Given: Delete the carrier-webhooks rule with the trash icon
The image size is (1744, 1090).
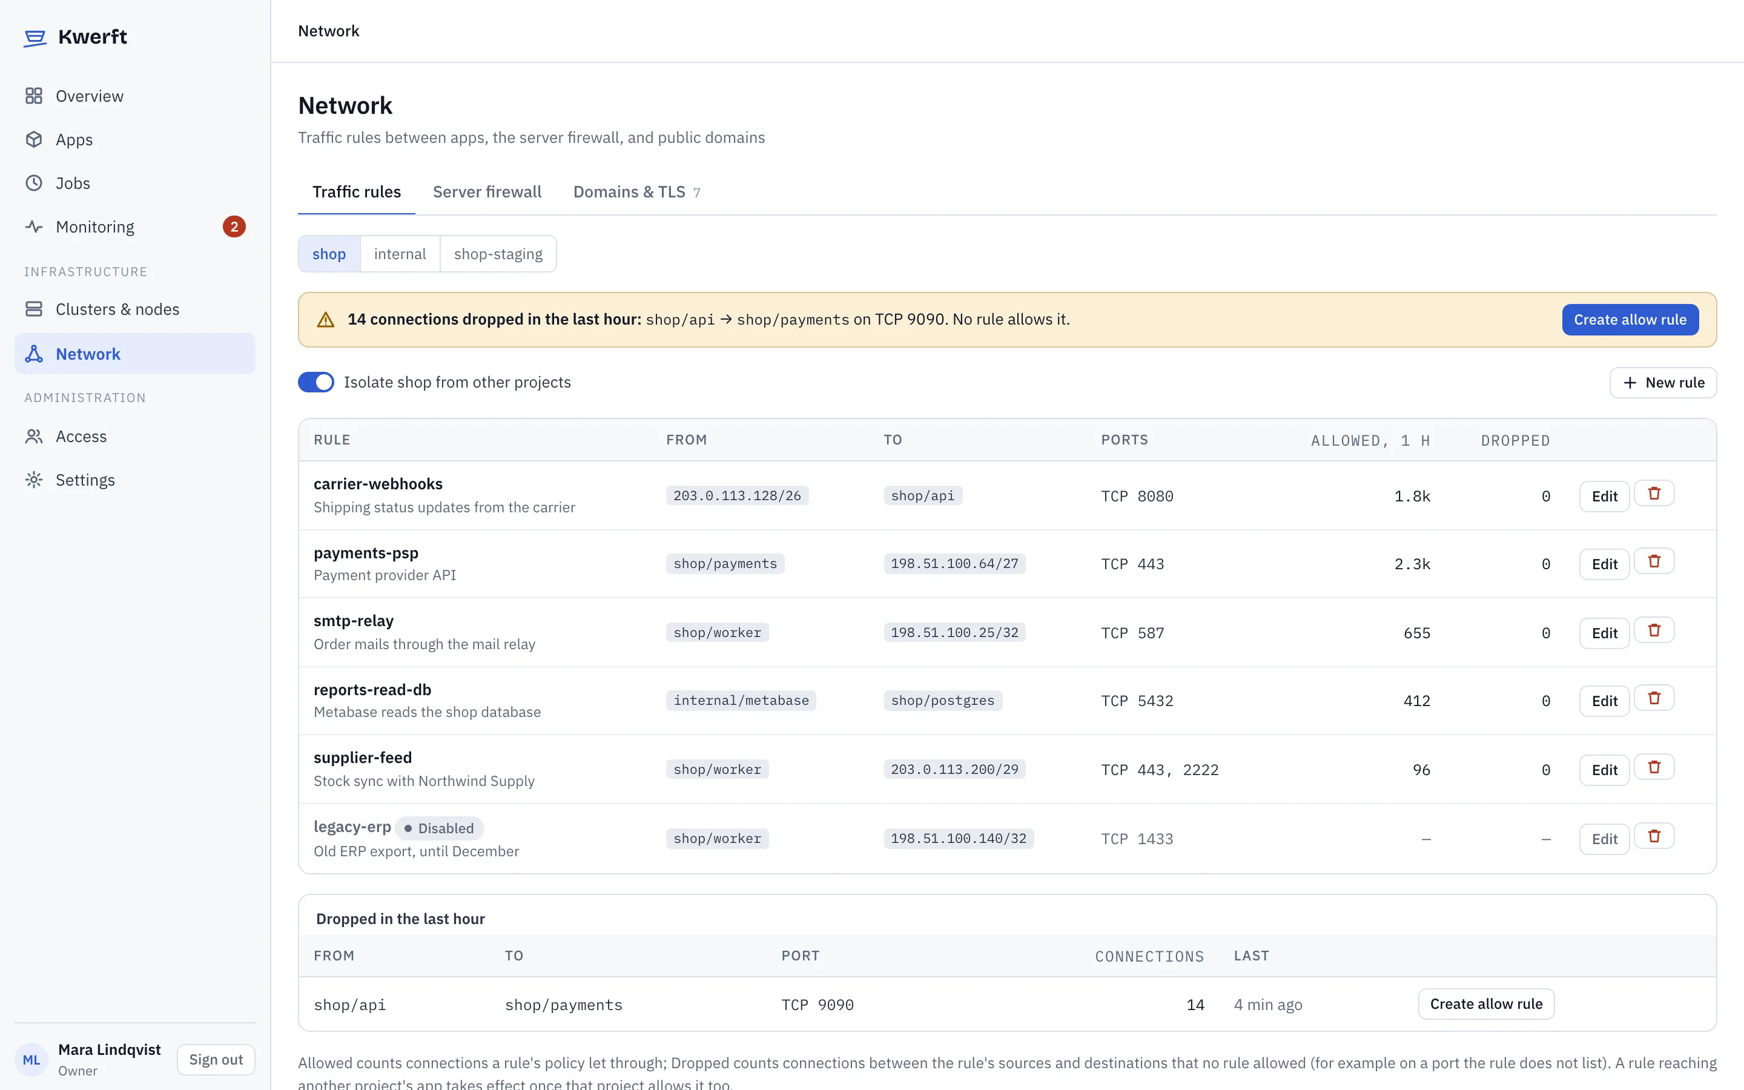Looking at the screenshot, I should [1654, 494].
